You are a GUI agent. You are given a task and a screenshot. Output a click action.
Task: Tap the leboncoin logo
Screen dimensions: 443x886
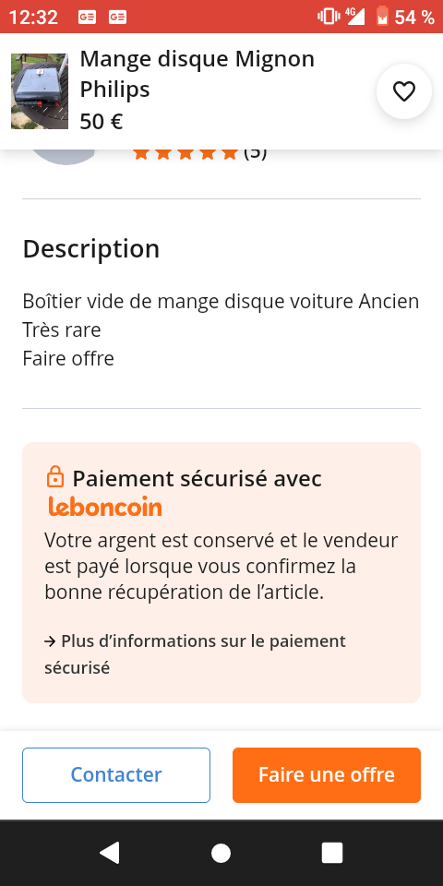click(105, 507)
